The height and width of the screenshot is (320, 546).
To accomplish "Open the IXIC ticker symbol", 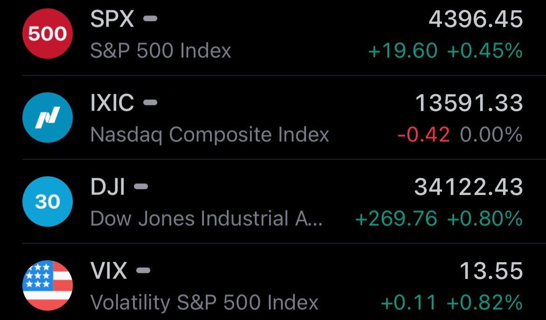I will click(112, 103).
